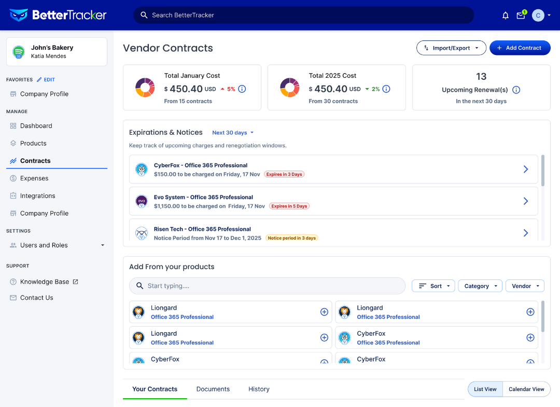This screenshot has width=560, height=407.
Task: Click the user avatar C
Action: coord(538,16)
